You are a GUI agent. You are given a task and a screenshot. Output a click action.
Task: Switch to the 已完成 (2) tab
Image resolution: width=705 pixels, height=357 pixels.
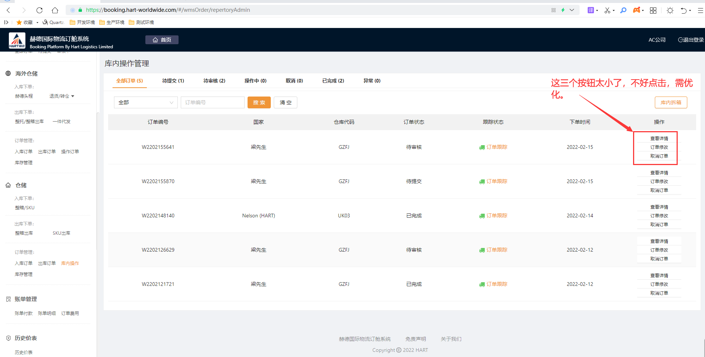coord(333,81)
